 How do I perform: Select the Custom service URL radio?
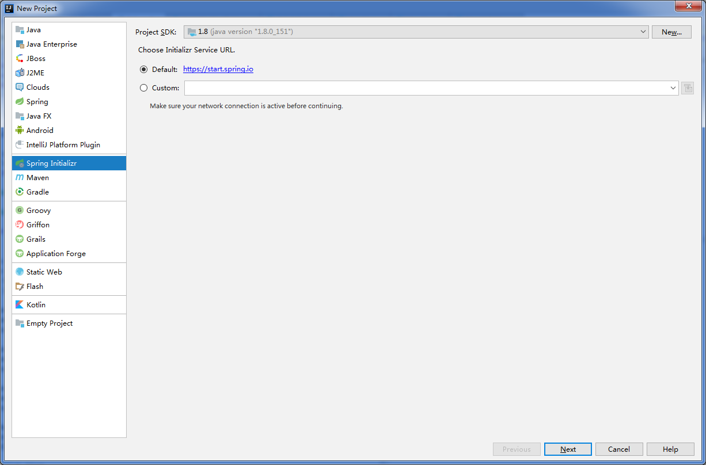pyautogui.click(x=144, y=88)
